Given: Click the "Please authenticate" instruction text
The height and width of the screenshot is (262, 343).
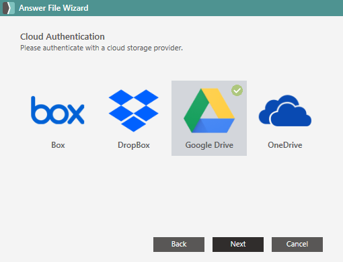Looking at the screenshot, I should point(102,48).
